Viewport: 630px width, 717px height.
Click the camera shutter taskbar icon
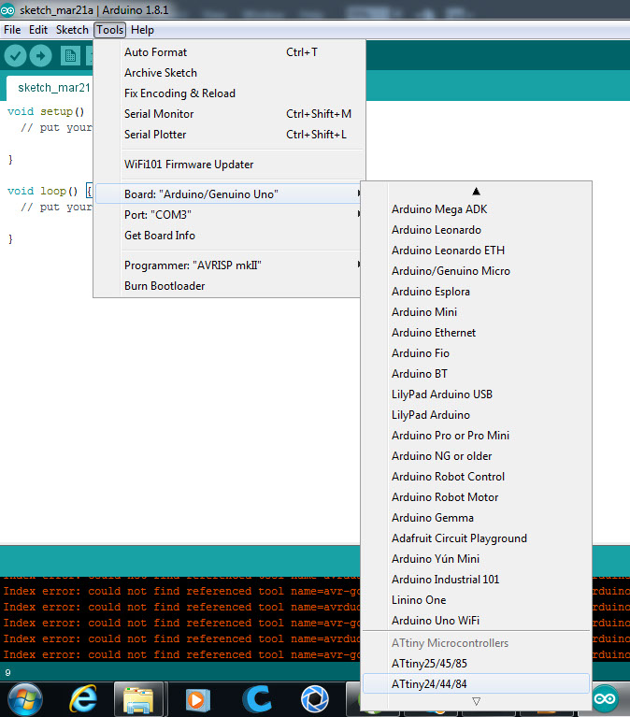(x=315, y=699)
